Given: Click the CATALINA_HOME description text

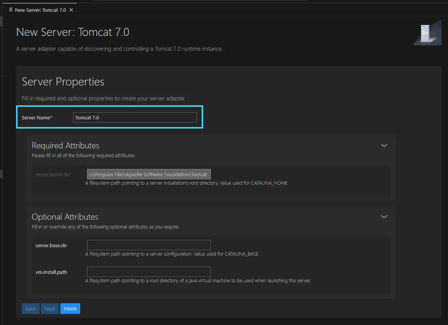Looking at the screenshot, I should tap(186, 183).
